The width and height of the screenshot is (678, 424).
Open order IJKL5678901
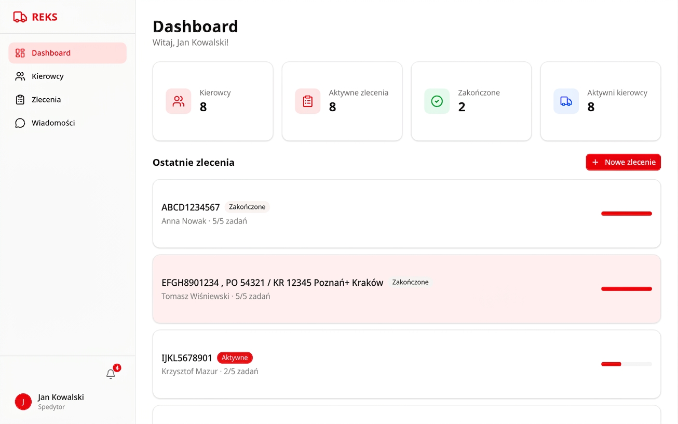coord(406,364)
